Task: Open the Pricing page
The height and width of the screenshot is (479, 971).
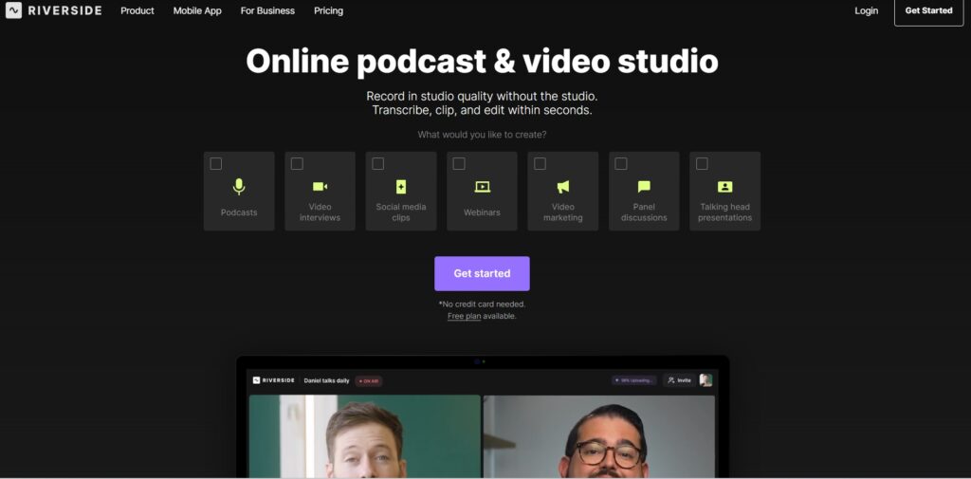Action: 328,11
